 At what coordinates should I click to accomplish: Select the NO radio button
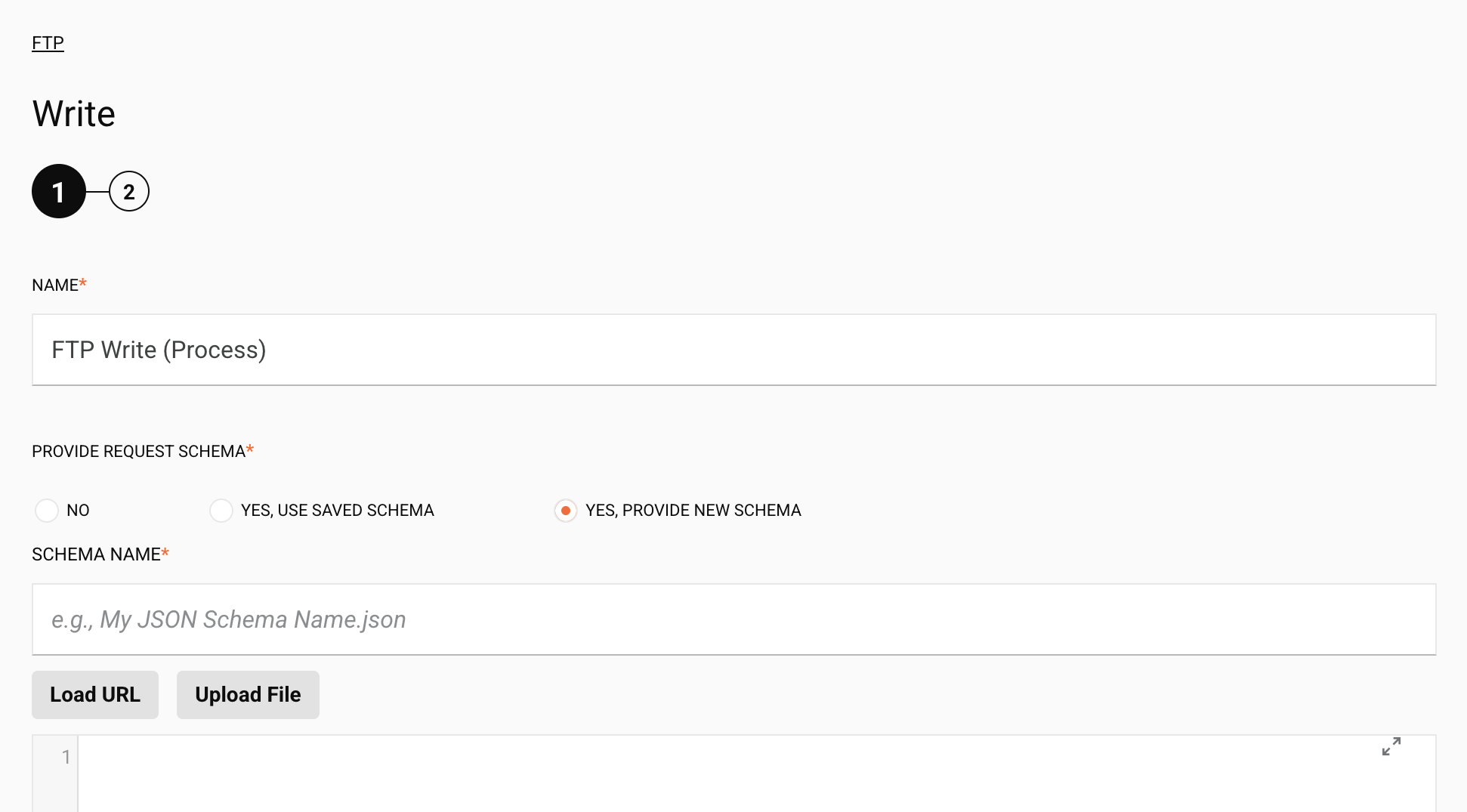tap(47, 511)
